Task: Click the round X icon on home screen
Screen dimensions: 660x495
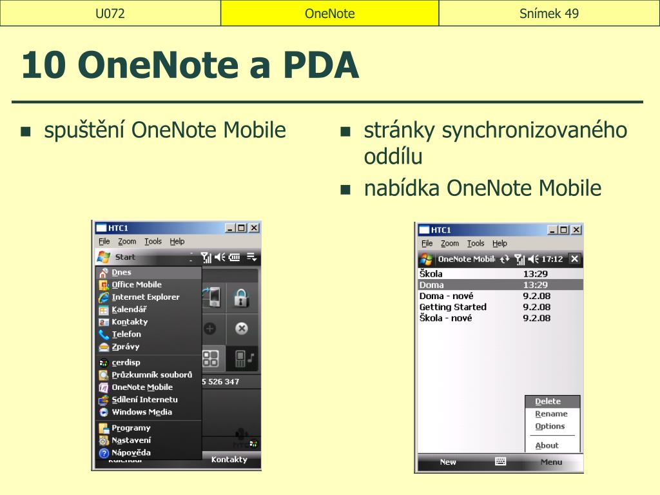Action: point(242,328)
